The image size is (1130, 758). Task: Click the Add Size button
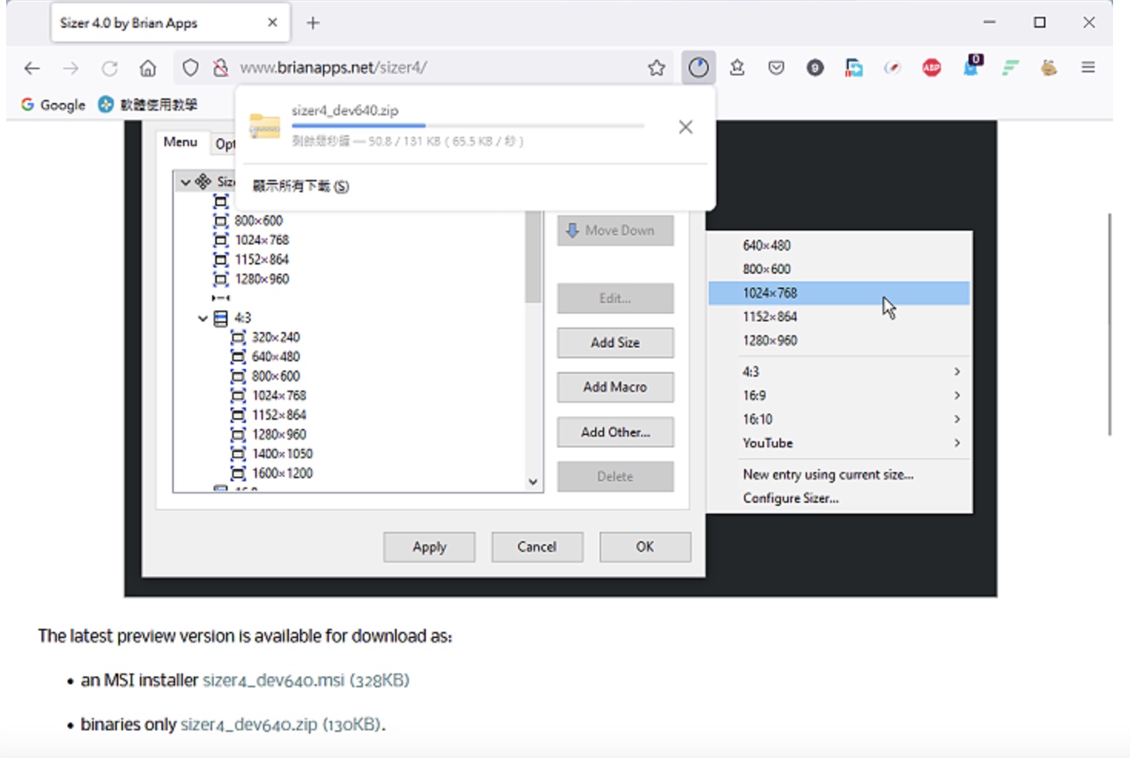click(x=615, y=343)
